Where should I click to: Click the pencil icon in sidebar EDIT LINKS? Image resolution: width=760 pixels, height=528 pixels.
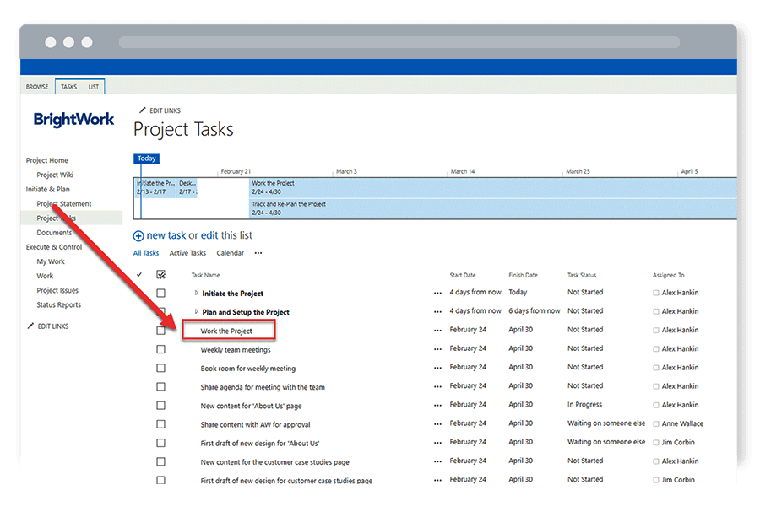[30, 326]
